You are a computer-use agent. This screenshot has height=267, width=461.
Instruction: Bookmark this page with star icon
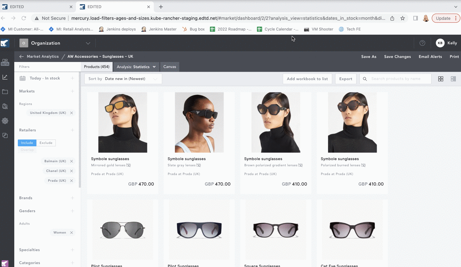pos(403,18)
